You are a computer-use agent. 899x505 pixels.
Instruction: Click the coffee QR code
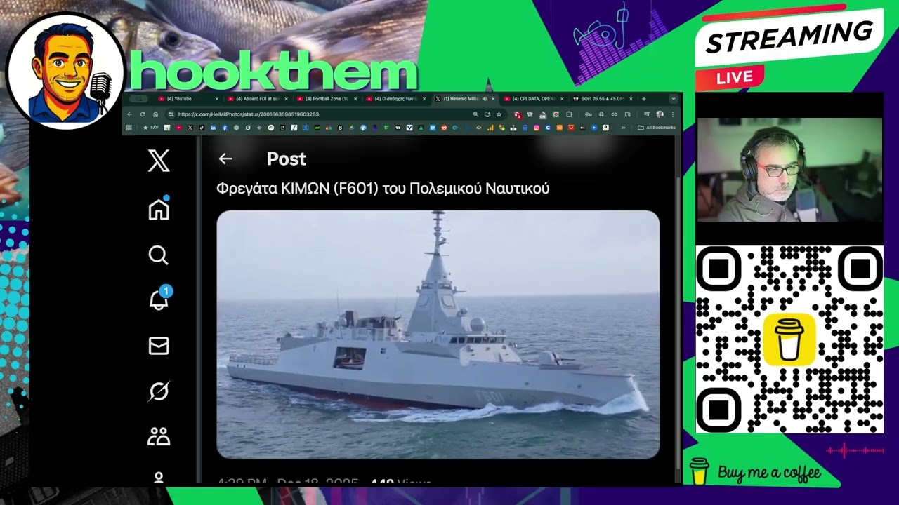click(x=789, y=339)
